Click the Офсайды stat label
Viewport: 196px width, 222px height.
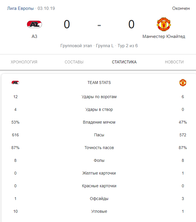pyautogui.click(x=99, y=199)
